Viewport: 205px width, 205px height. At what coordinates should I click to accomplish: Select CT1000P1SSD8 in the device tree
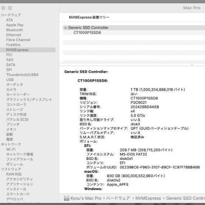[87, 32]
